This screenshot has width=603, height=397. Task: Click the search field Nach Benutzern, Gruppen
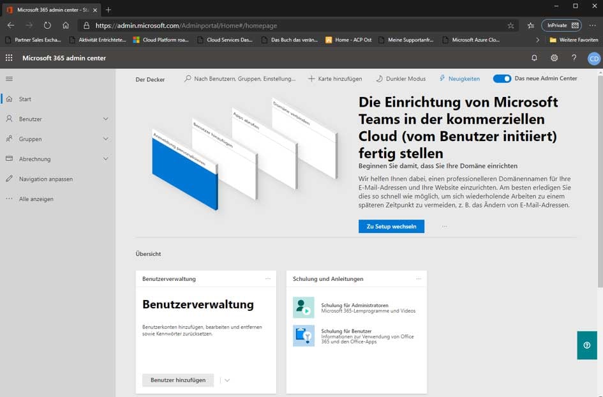pos(241,79)
